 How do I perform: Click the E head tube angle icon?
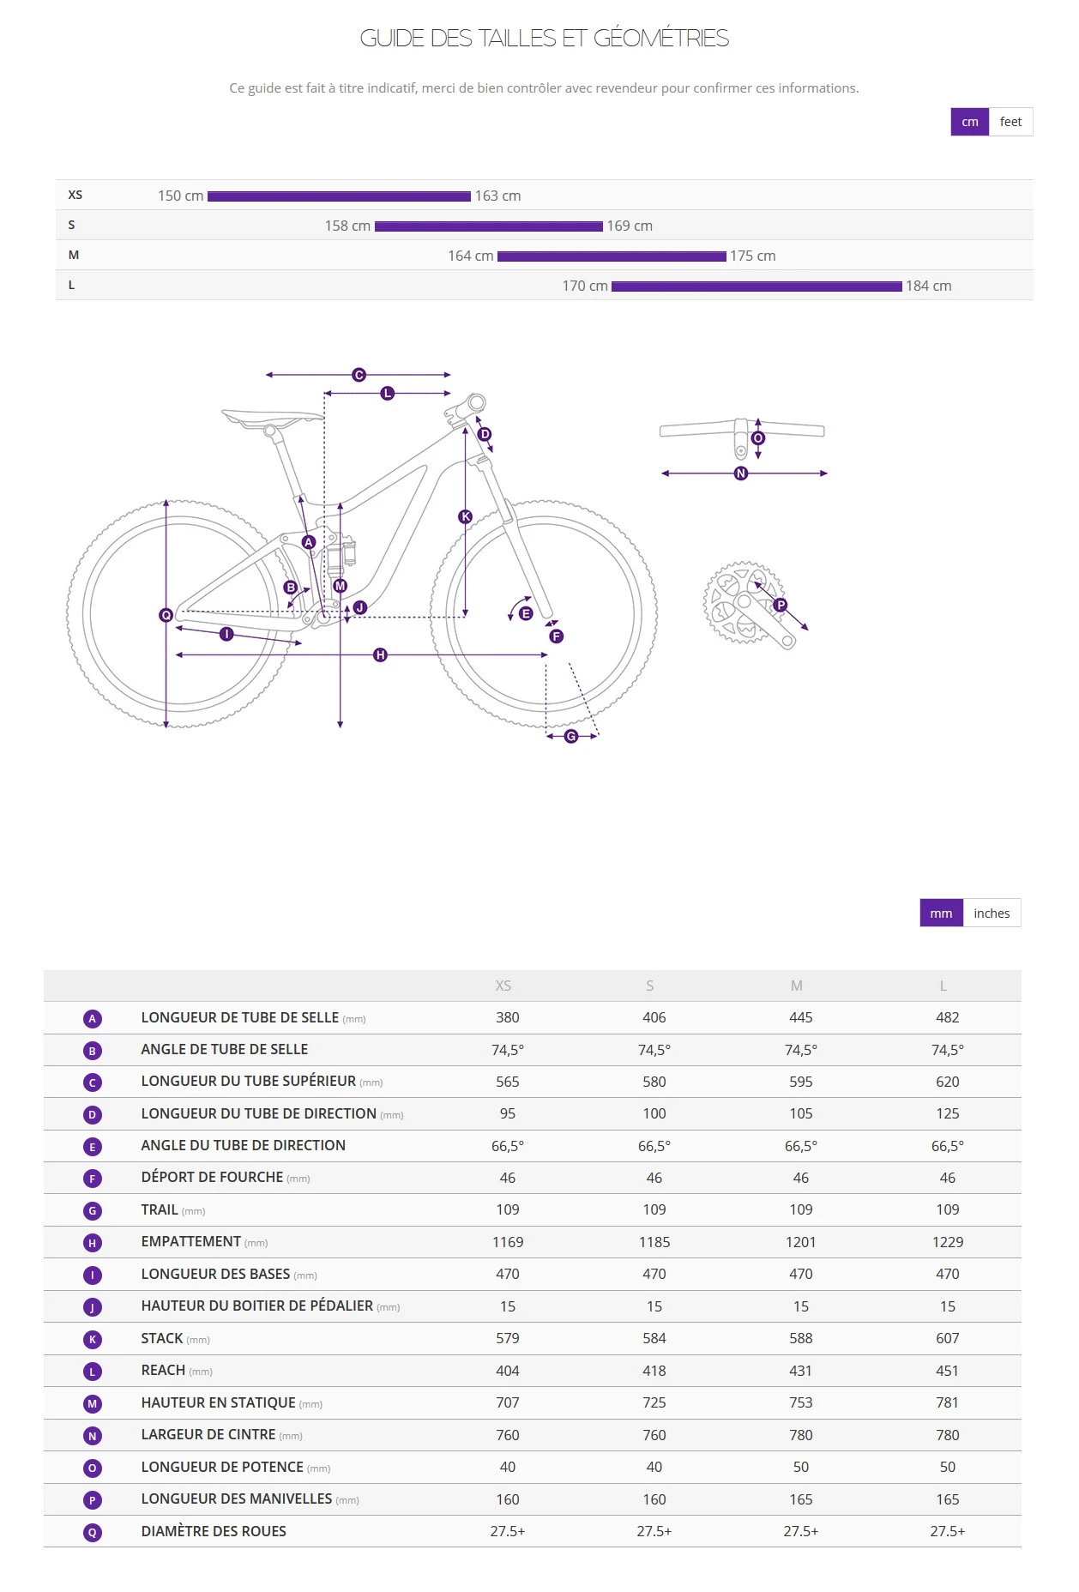tap(93, 1147)
